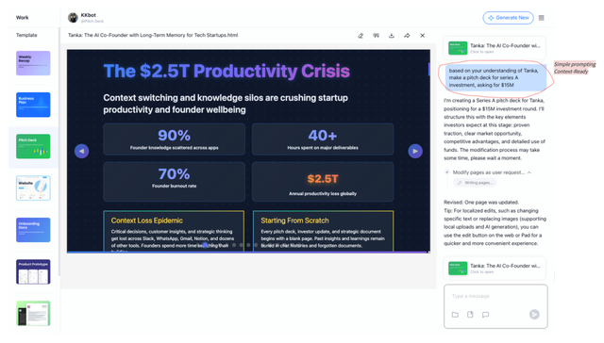
Task: Click the share arrow icon
Action: tap(407, 36)
